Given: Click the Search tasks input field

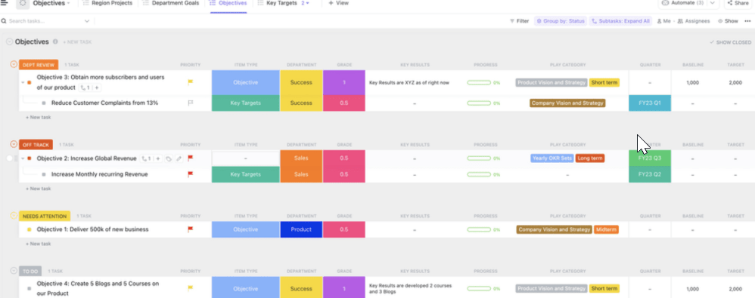Looking at the screenshot, I should pos(45,21).
